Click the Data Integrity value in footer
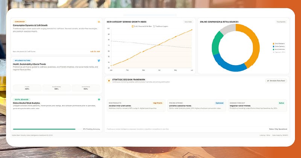Screen dimensions: 301x158 280,135
